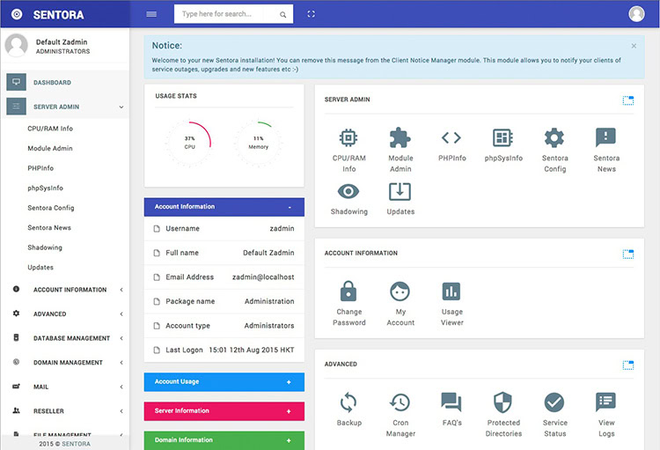
Task: Click Database Management sidebar icon
Action: pyautogui.click(x=16, y=337)
